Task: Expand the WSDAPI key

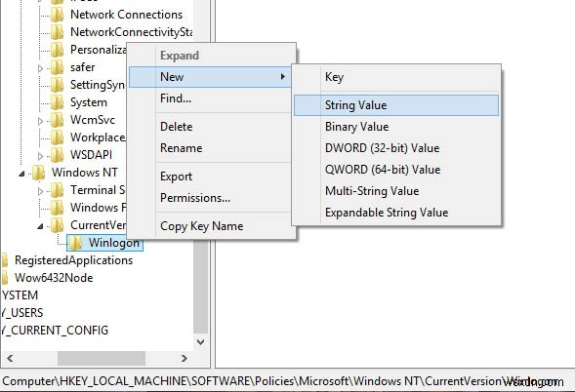Action: click(x=41, y=156)
